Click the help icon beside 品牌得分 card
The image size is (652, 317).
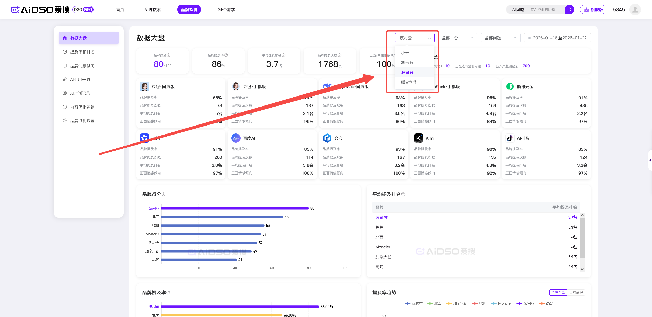[x=169, y=55]
